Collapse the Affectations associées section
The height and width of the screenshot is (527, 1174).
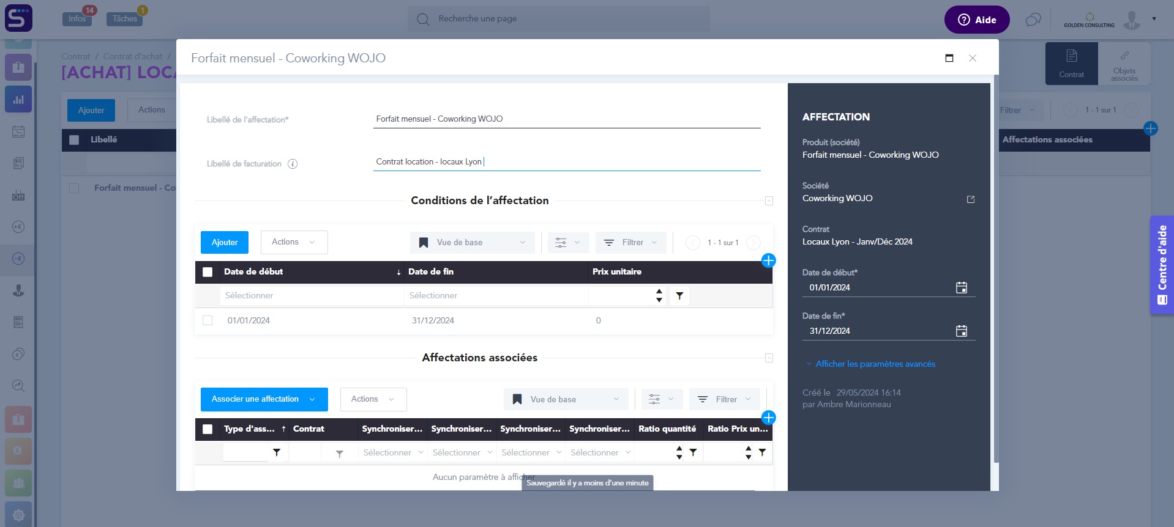(x=769, y=358)
